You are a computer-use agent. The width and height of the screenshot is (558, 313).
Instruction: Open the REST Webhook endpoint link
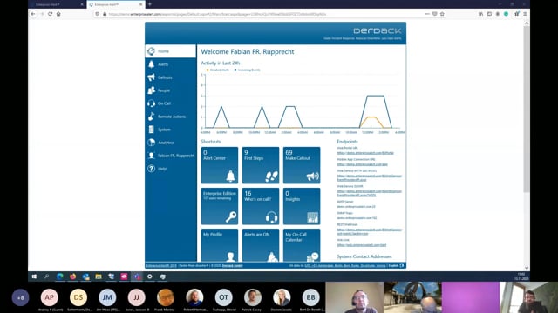[370, 231]
